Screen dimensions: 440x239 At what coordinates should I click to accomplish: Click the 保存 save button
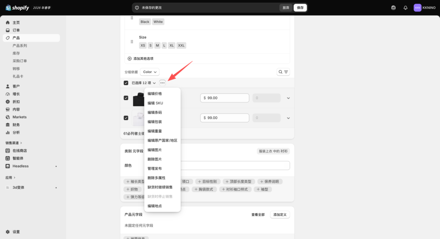(x=300, y=8)
